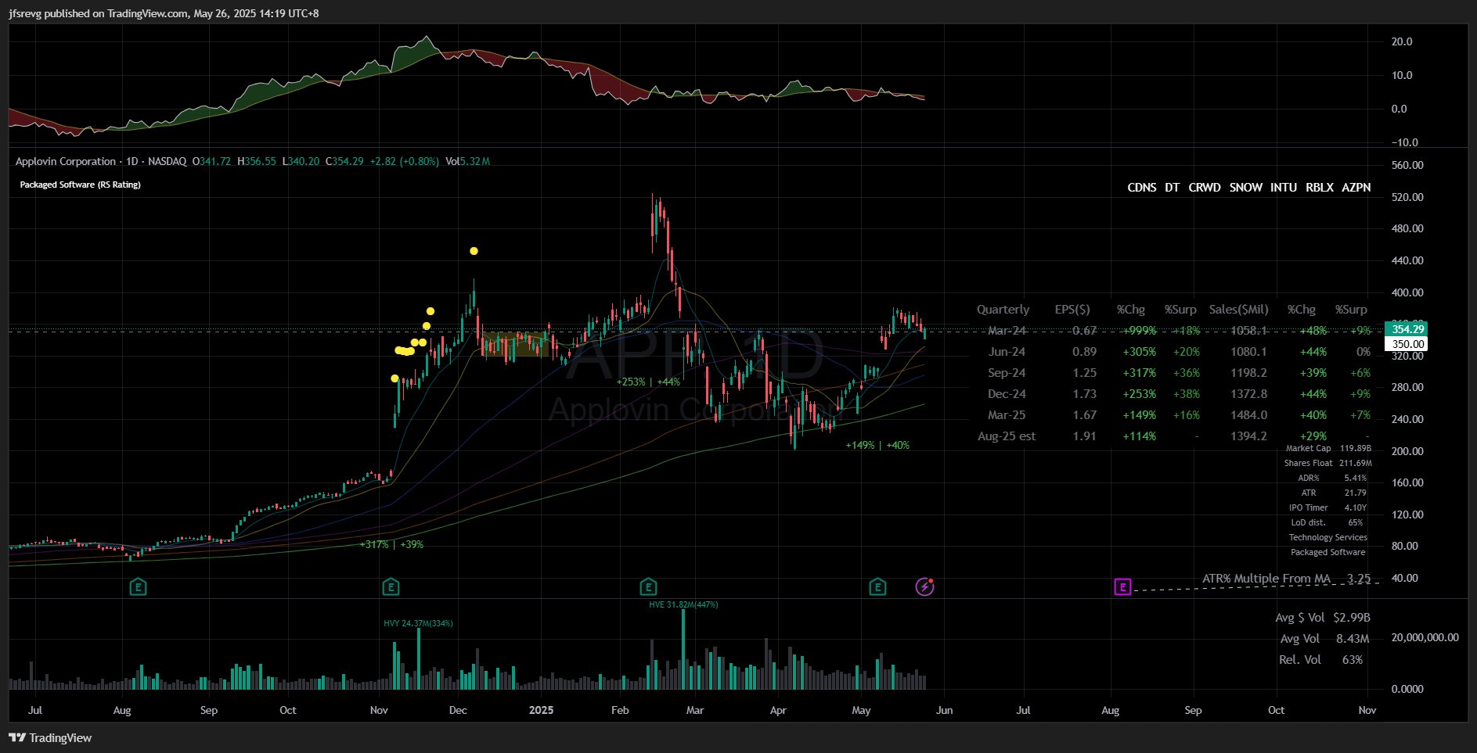
Task: Click the TradingView logo at bottom left
Action: [x=50, y=737]
